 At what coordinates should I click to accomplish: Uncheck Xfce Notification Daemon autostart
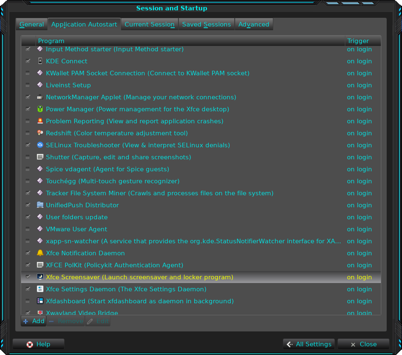(28, 253)
